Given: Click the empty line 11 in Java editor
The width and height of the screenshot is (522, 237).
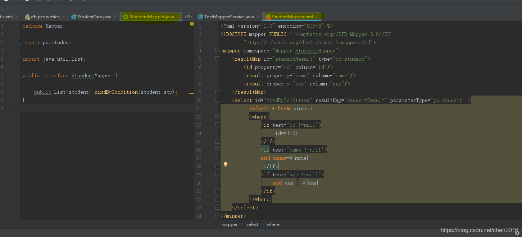Looking at the screenshot, I should [x=107, y=108].
